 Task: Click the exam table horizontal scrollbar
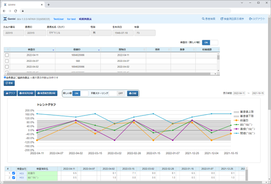[x=109, y=74]
